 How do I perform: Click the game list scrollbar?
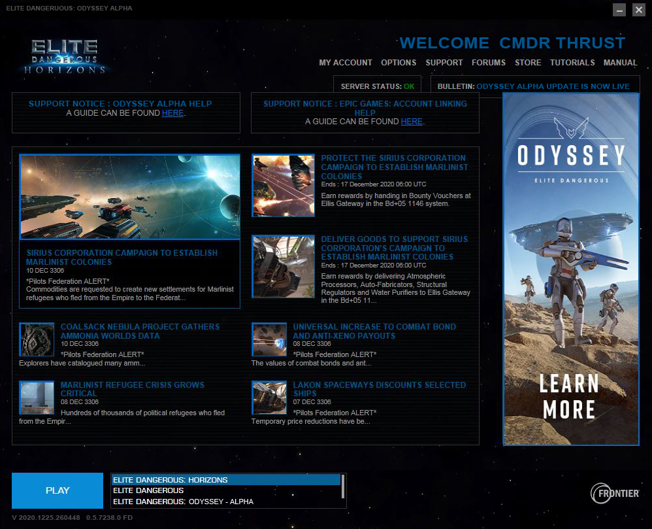[343, 486]
